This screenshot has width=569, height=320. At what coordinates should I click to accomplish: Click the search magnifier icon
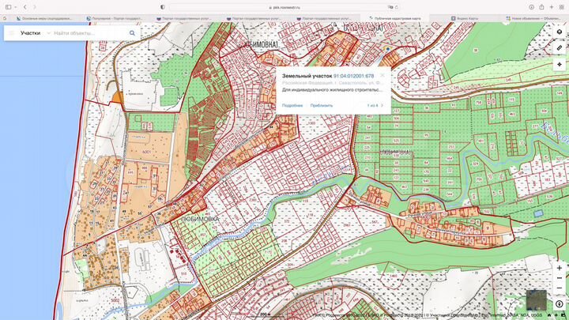[x=132, y=33]
